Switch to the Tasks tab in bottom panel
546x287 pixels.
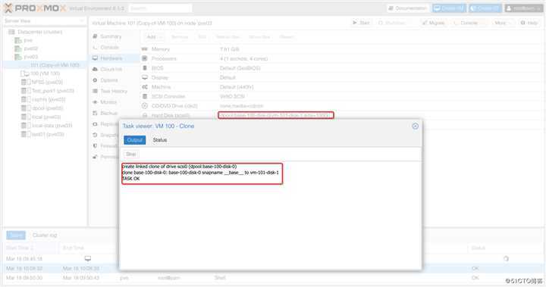point(16,236)
